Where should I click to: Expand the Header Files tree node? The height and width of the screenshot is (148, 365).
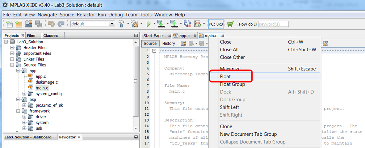(12, 48)
